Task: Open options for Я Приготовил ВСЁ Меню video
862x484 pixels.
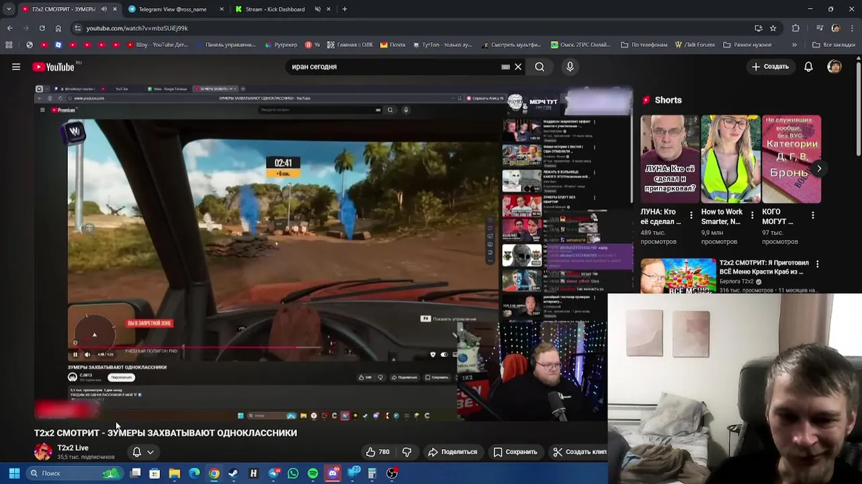Action: coord(817,264)
